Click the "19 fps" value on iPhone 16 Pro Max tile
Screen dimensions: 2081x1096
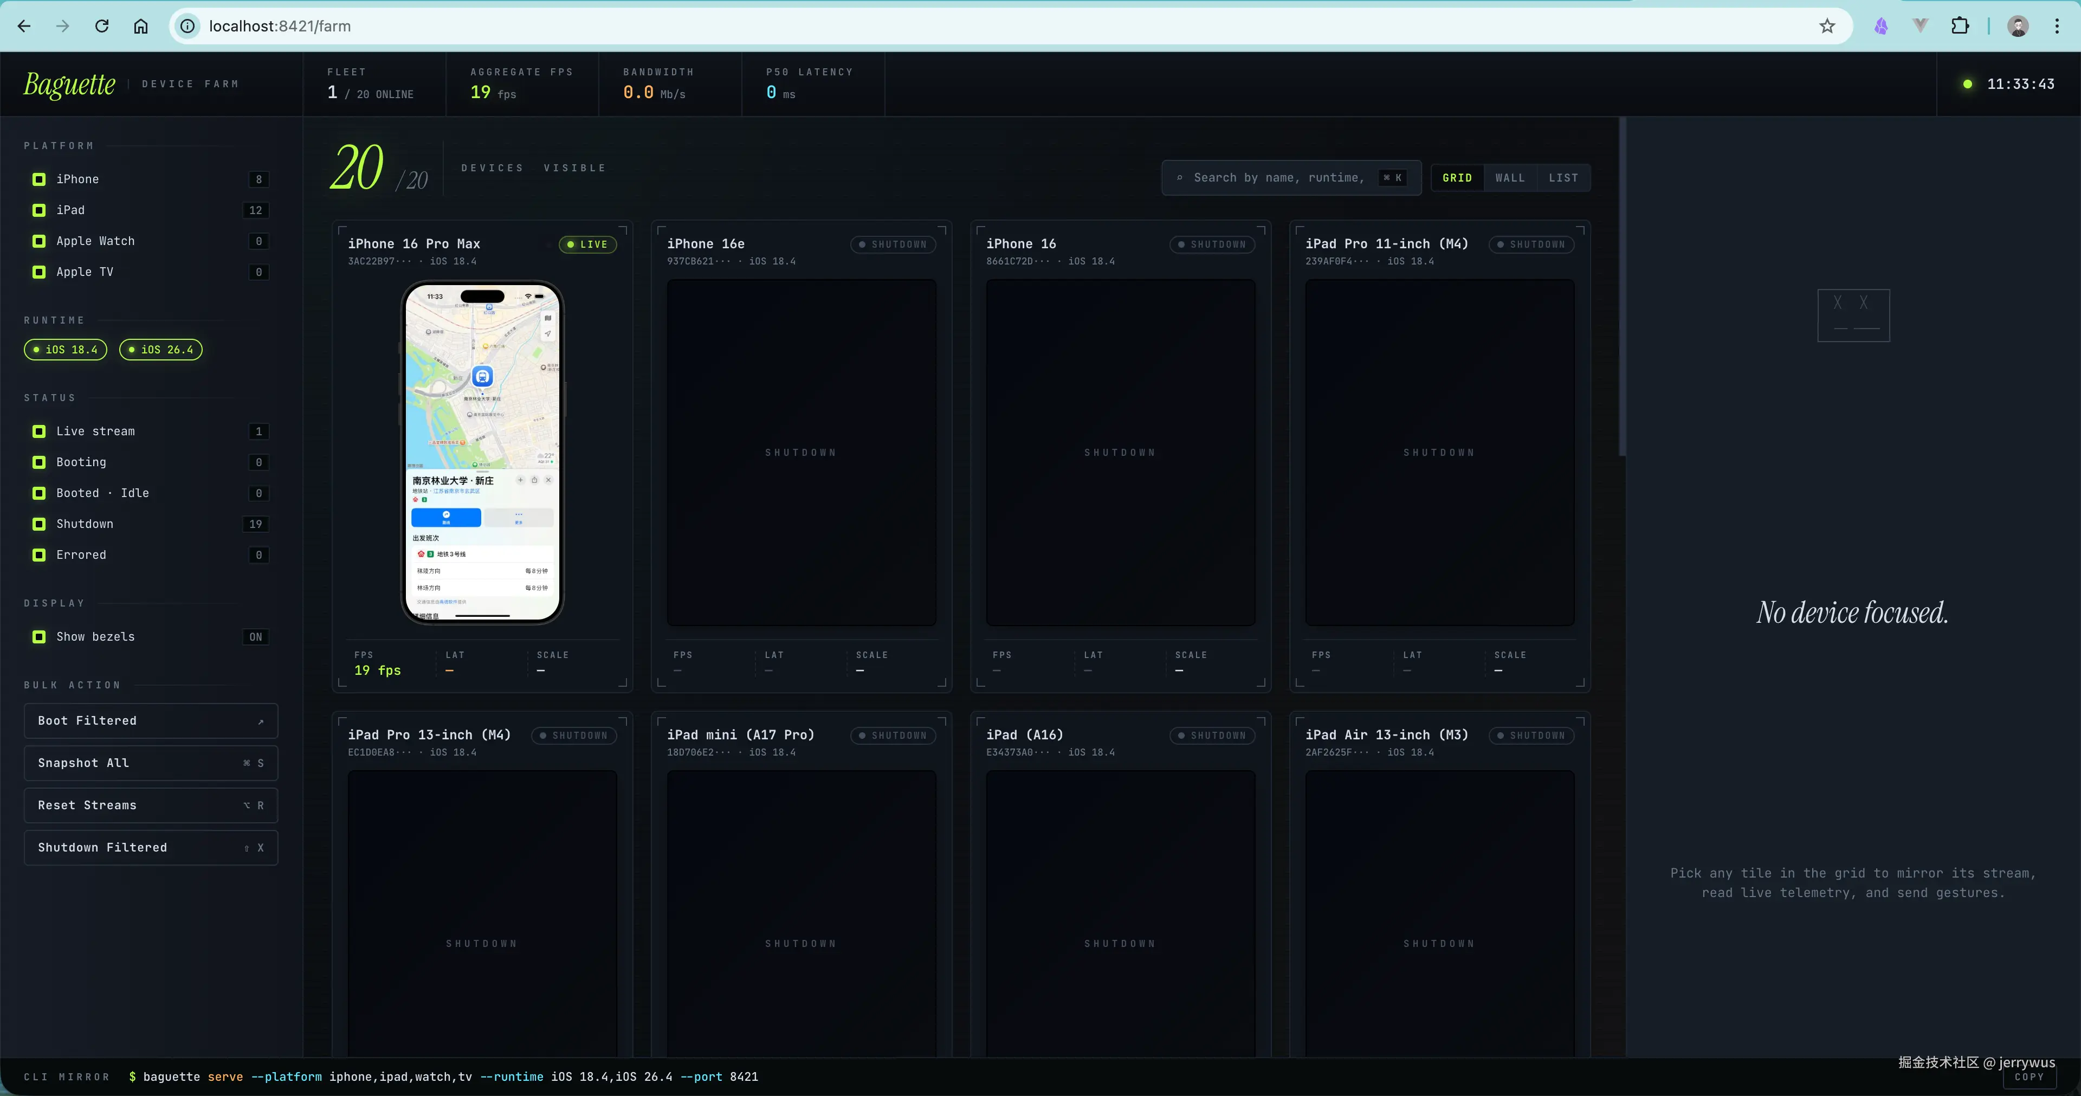[377, 671]
